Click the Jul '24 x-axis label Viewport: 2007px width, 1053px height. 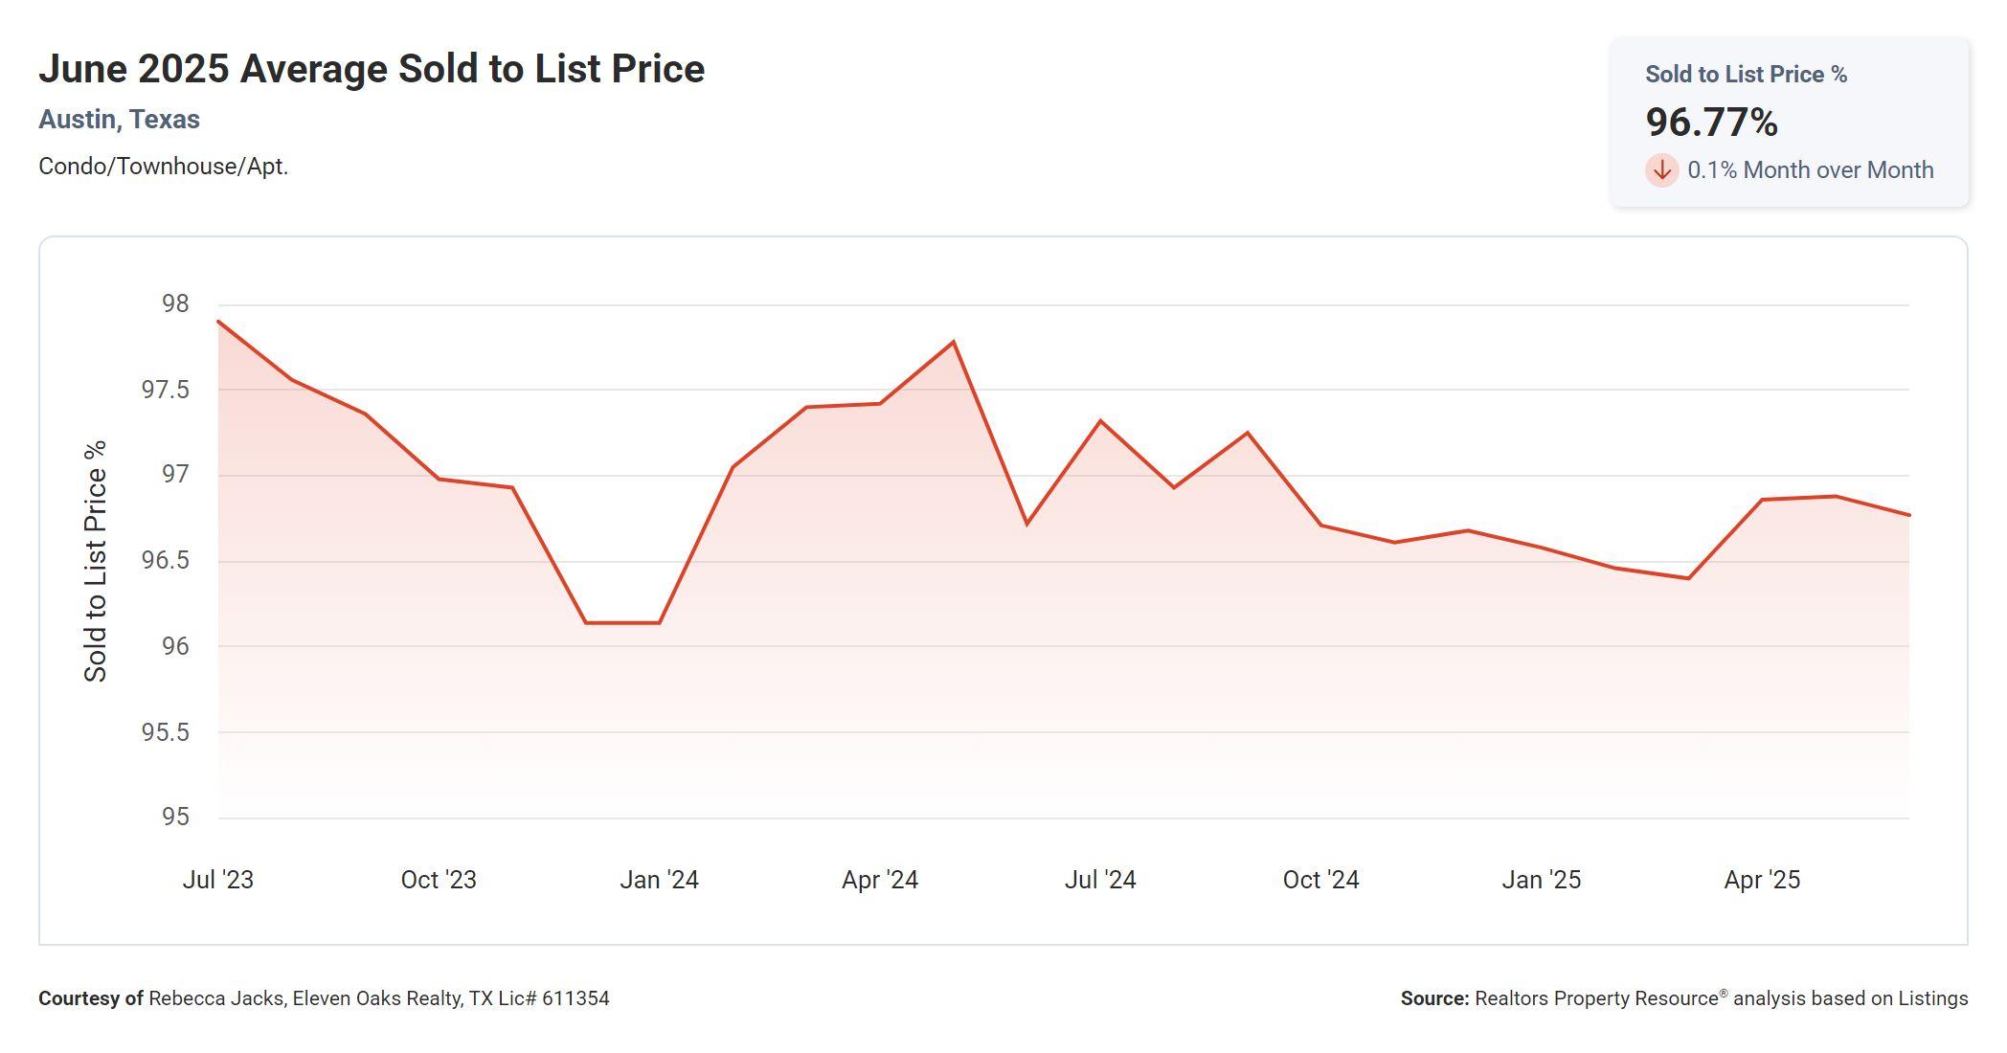[x=1100, y=880]
